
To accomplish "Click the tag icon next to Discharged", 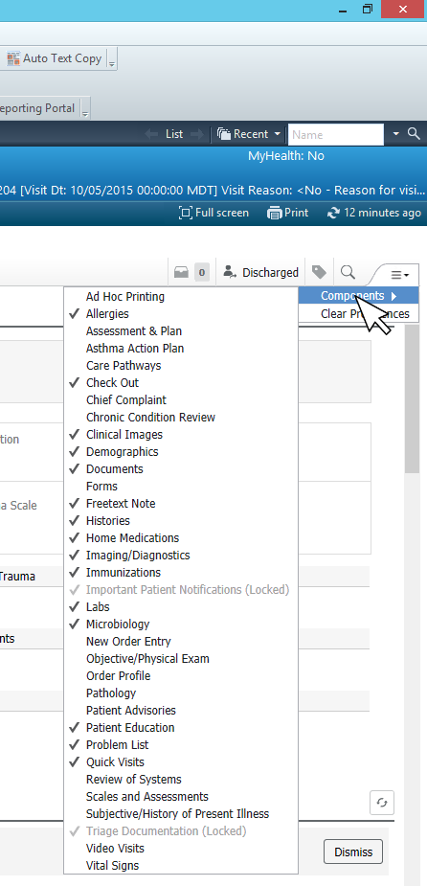I will (319, 272).
